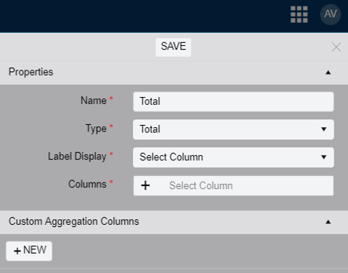Close the properties panel with X
The image size is (348, 273).
[336, 47]
